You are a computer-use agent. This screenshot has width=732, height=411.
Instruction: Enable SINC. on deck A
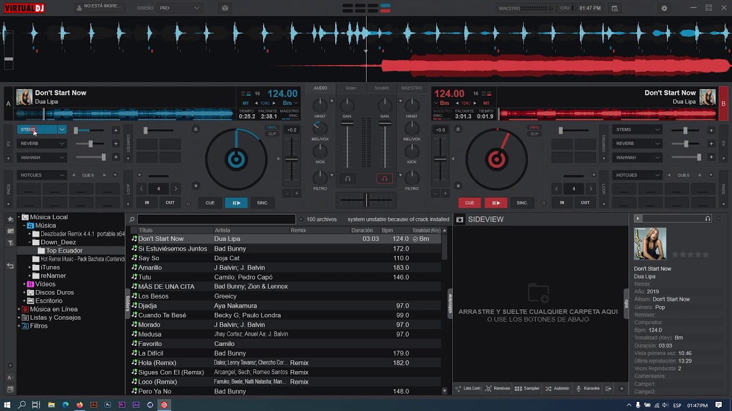(x=262, y=203)
